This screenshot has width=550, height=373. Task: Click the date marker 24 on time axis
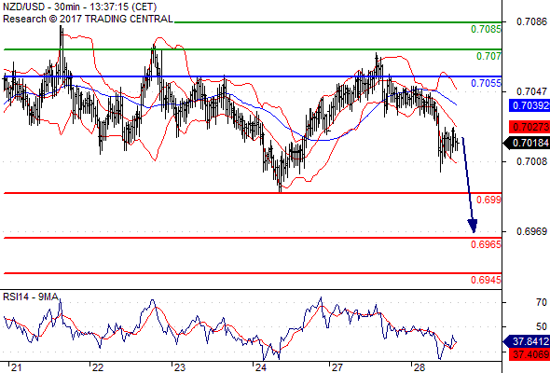pos(261,367)
